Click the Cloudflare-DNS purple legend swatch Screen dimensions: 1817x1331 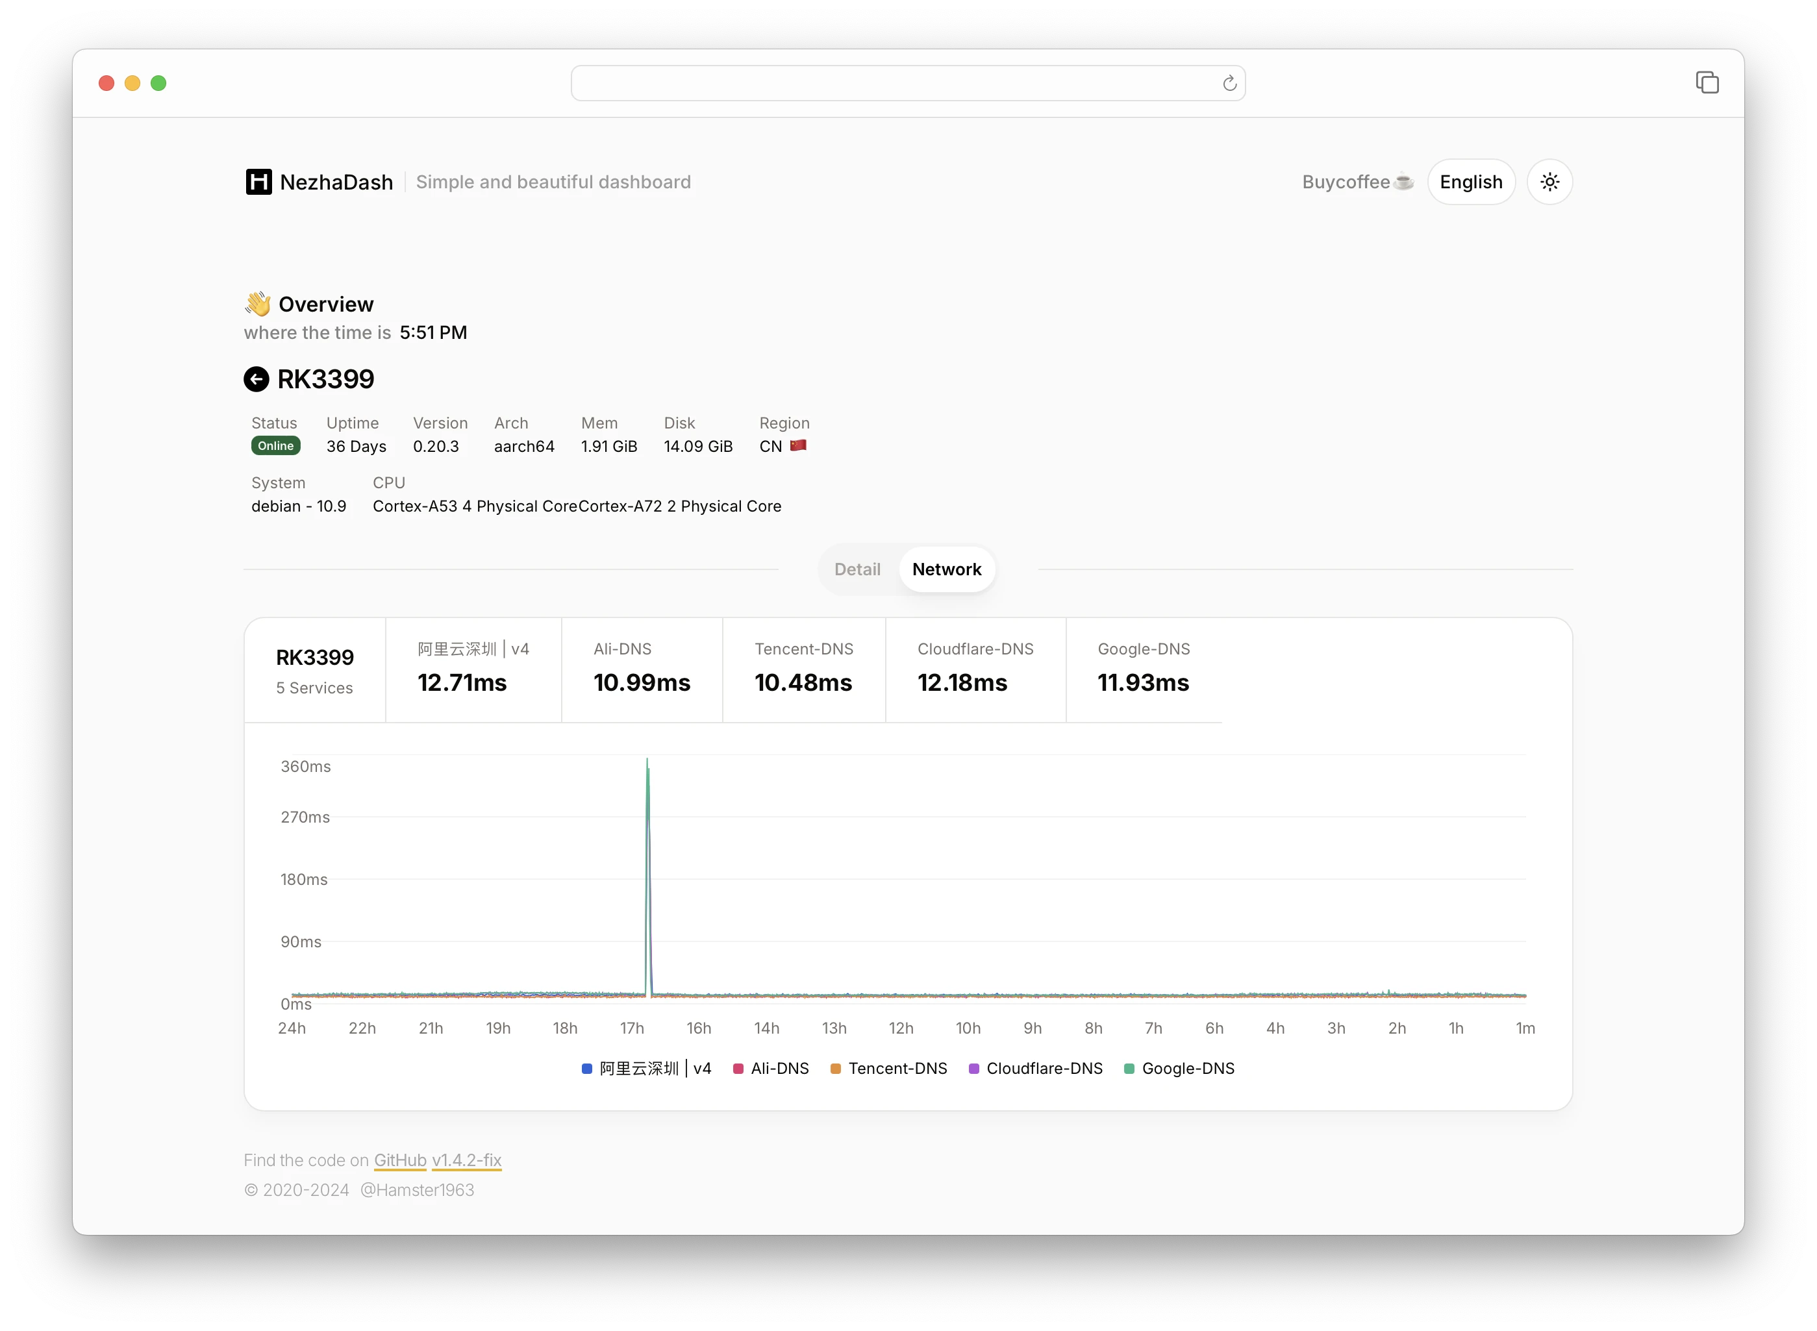[973, 1068]
